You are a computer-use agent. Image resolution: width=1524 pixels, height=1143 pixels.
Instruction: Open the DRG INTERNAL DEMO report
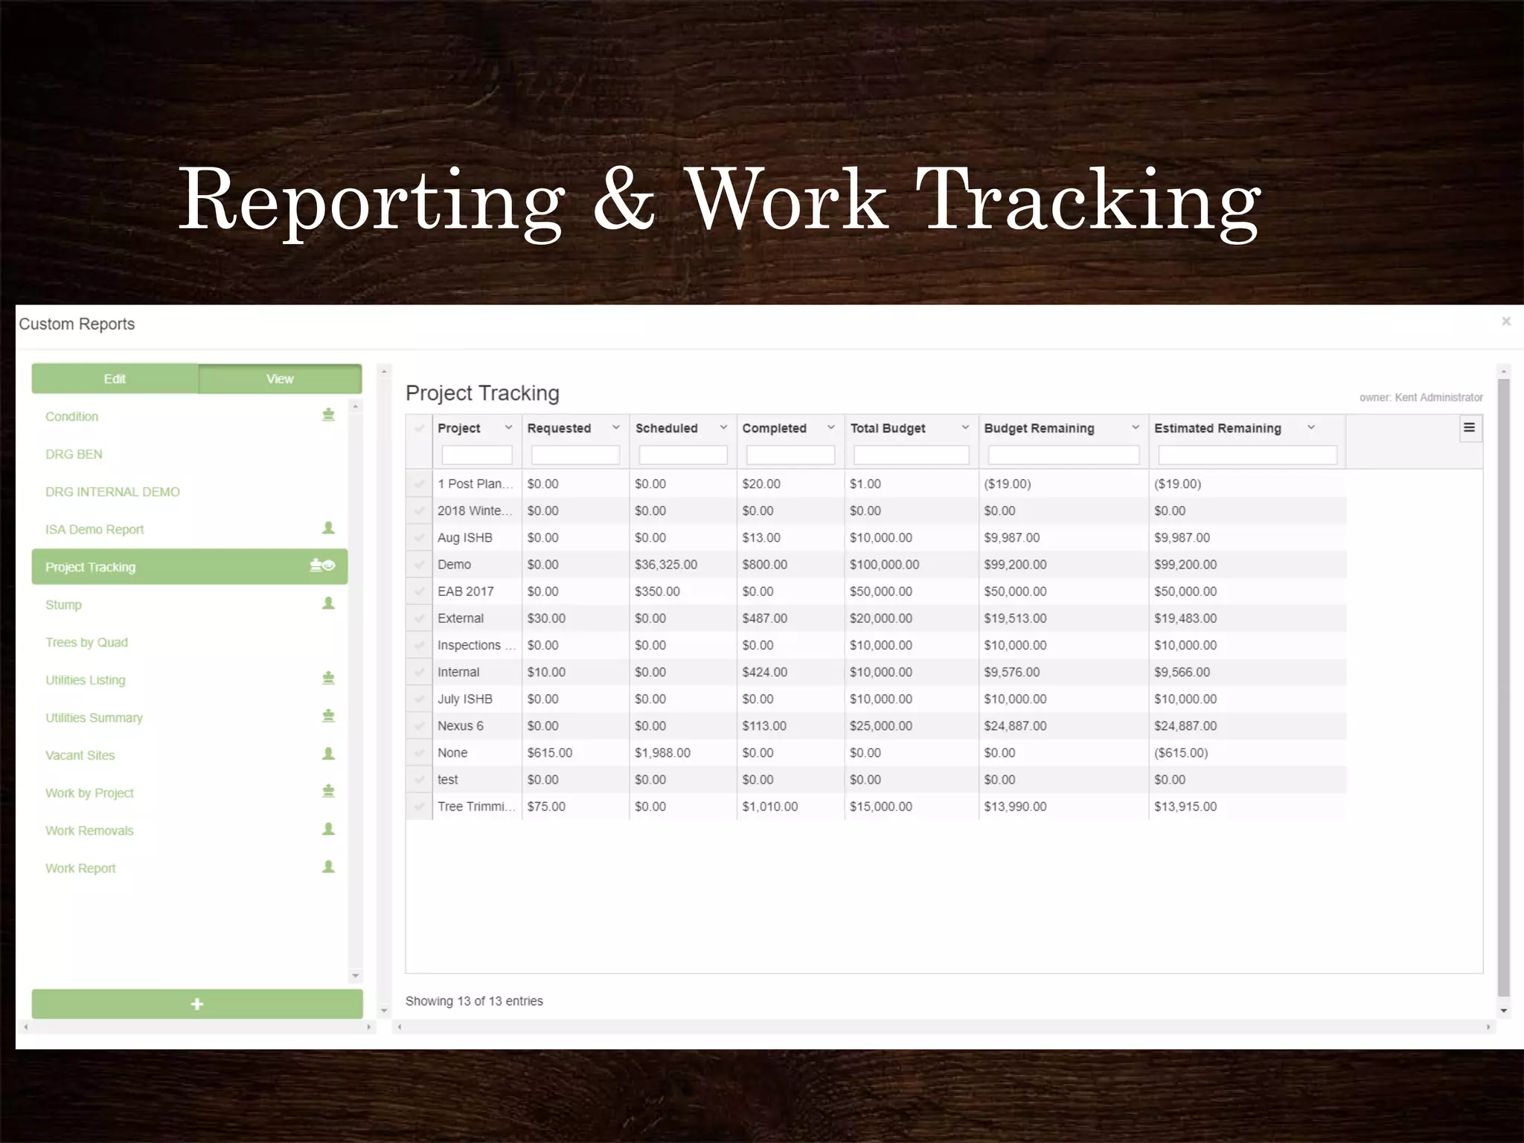112,492
